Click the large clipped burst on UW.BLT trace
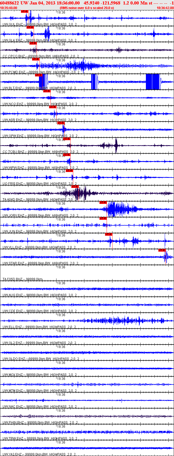174x456 pixels. pos(153,82)
